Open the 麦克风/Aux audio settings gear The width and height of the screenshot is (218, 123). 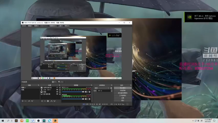pos(89,92)
